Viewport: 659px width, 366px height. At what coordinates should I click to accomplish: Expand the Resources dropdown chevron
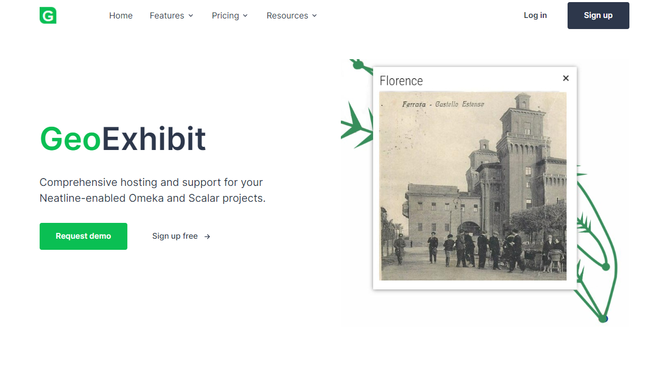pyautogui.click(x=314, y=16)
